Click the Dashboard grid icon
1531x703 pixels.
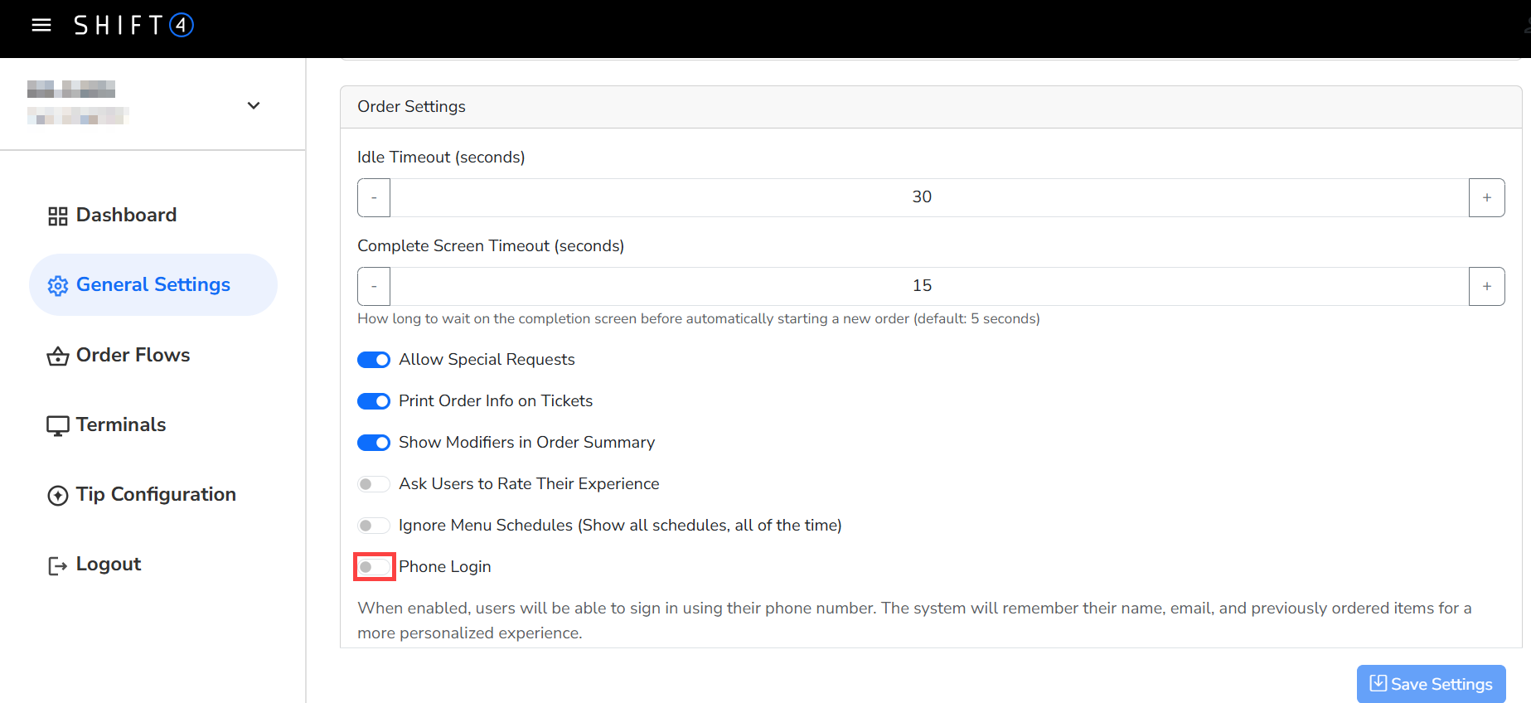pos(57,216)
